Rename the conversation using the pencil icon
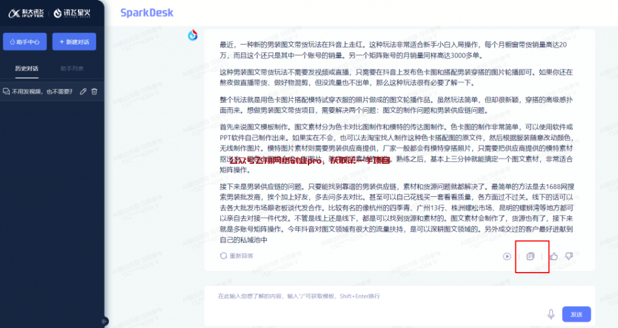Screen dimensions: 618x328 (x=83, y=91)
